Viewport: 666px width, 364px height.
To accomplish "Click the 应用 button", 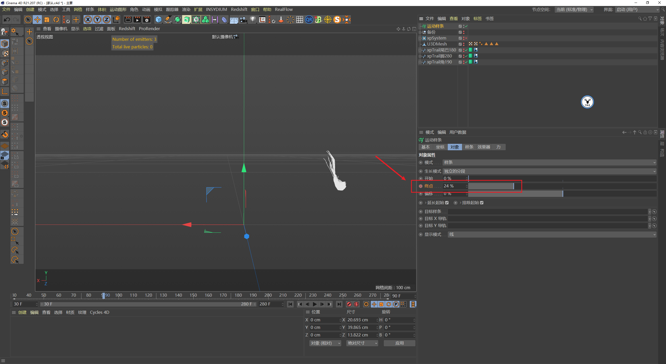I will click(399, 343).
